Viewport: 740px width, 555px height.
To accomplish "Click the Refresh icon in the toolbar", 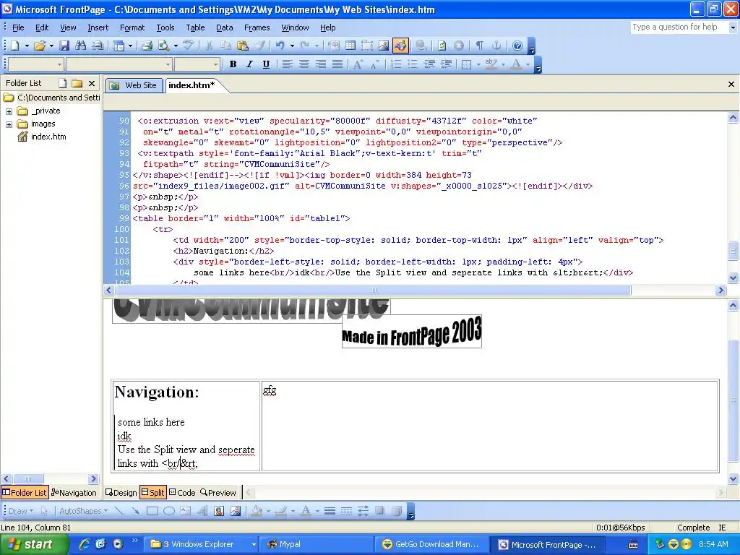I will (x=442, y=46).
